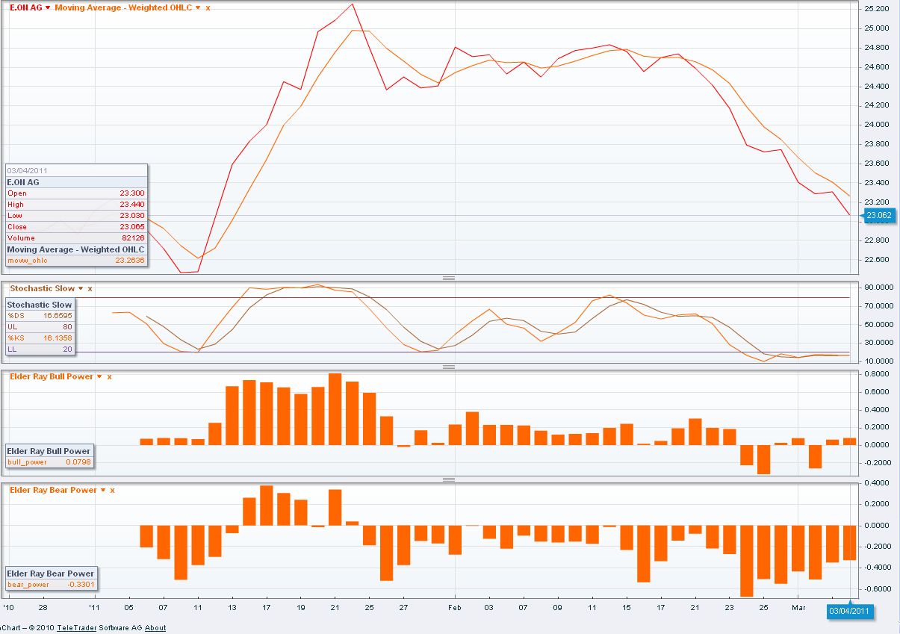Viewport: 900px width, 634px height.
Task: Click the Stochastic Slow info box header
Action: pyautogui.click(x=40, y=305)
